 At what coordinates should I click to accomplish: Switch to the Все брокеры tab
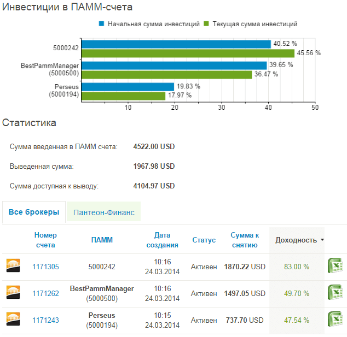click(34, 212)
